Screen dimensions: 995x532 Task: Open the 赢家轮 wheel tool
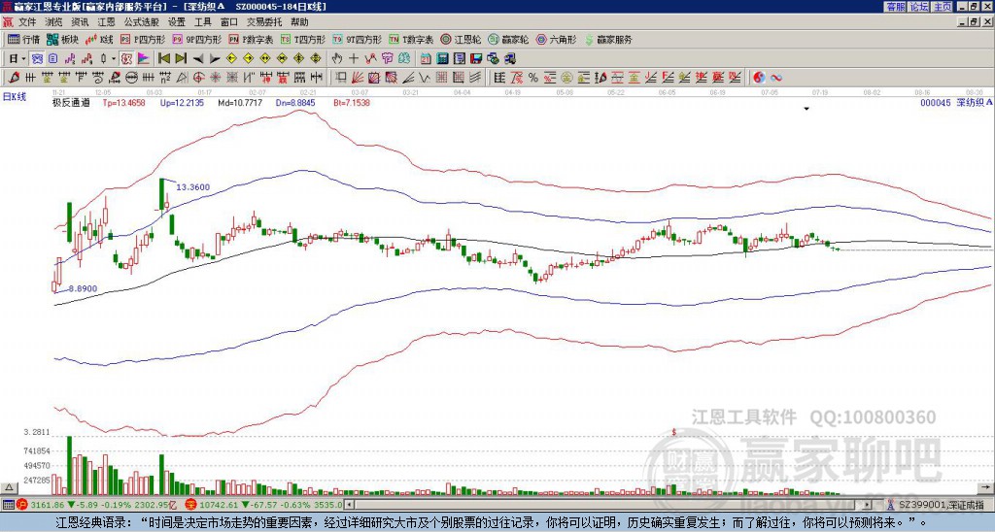(508, 39)
